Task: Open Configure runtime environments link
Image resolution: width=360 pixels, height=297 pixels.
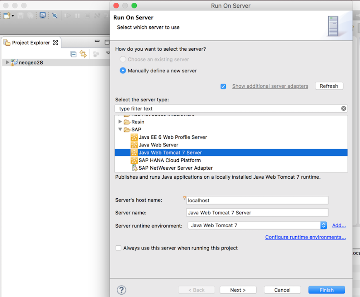Action: [x=306, y=237]
